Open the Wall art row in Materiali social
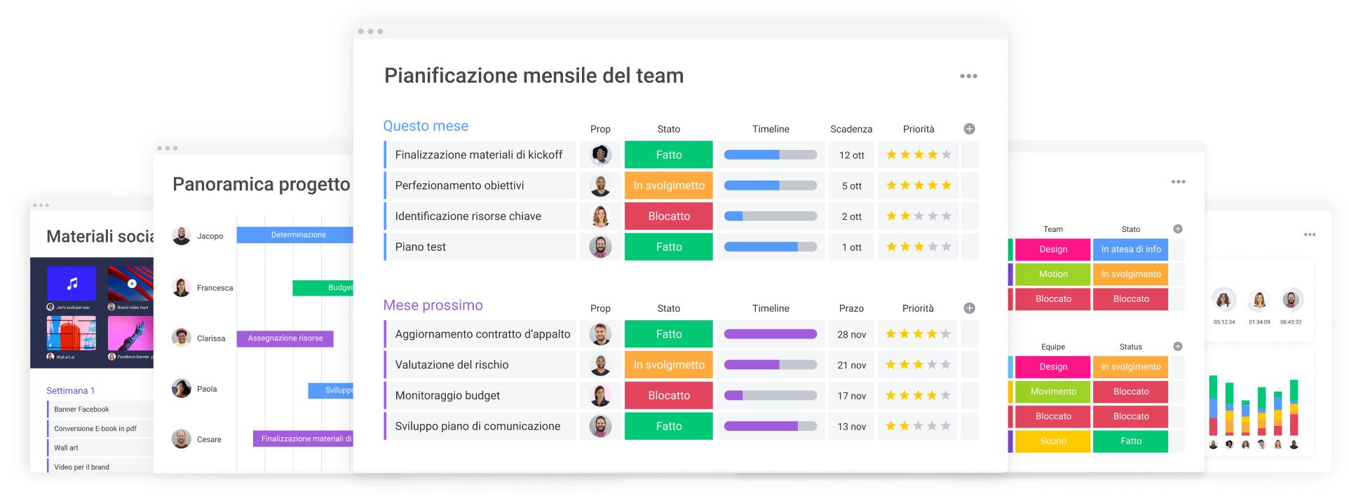1349x496 pixels. [x=100, y=448]
